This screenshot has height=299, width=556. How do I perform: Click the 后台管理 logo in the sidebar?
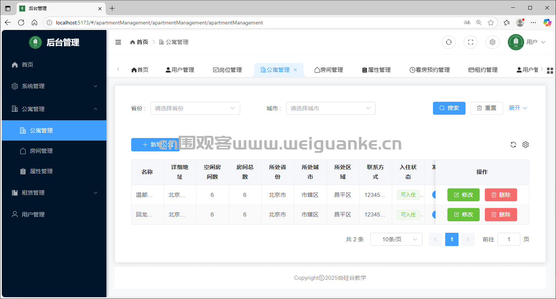point(54,42)
